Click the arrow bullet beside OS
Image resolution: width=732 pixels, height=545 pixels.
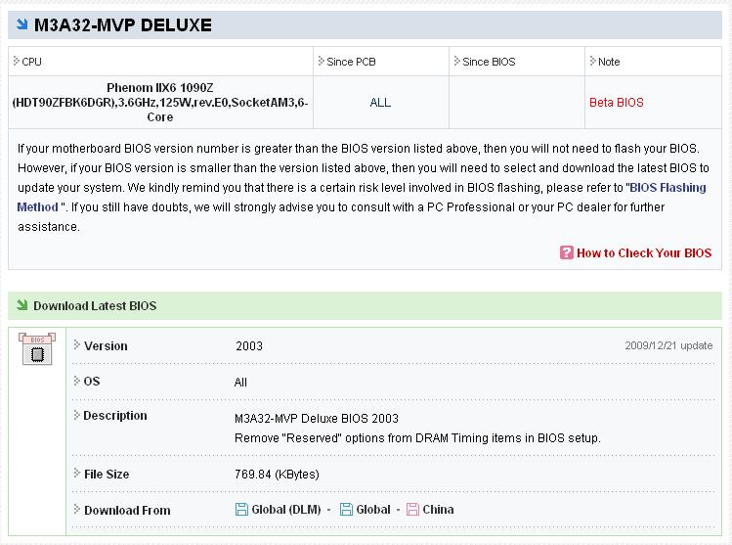[77, 381]
